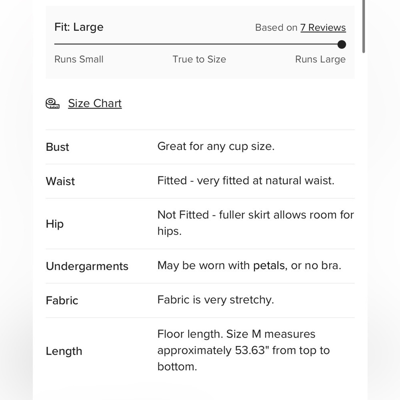Click the Bust row label
Viewport: 400px width, 400px height.
point(57,147)
